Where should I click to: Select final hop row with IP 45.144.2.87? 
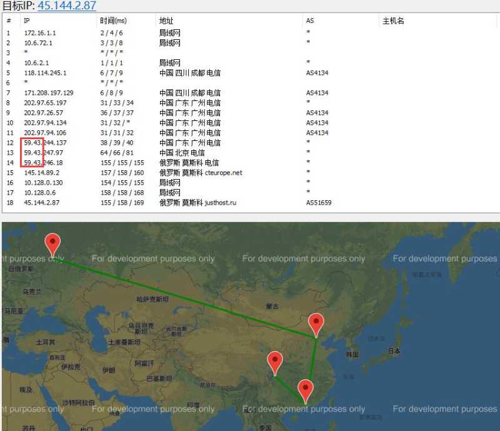tap(42, 203)
